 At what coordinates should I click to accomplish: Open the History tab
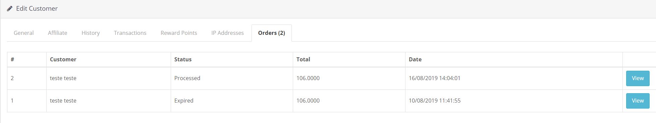[x=91, y=33]
